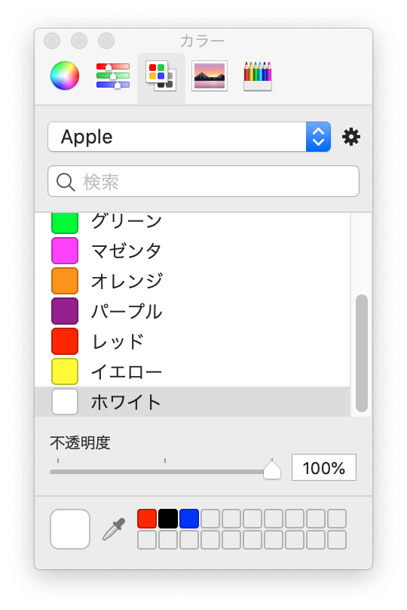Switch to the color sliders picker
The width and height of the screenshot is (407, 610).
[x=112, y=75]
